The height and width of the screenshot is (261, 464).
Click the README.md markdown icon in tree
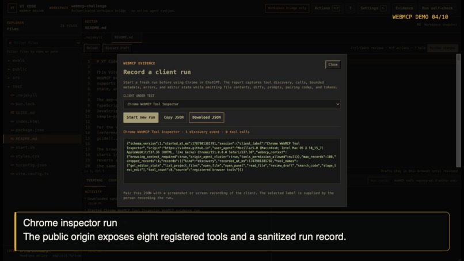click(13, 139)
